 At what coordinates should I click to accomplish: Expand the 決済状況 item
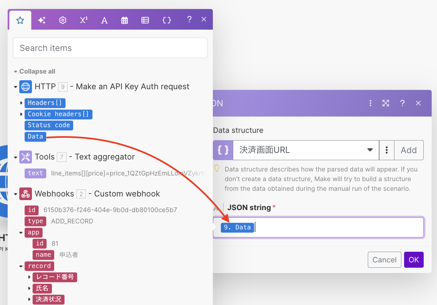(x=29, y=299)
